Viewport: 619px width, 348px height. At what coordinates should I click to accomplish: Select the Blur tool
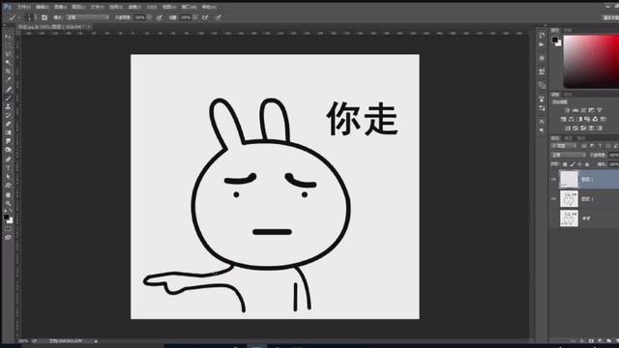(x=8, y=141)
